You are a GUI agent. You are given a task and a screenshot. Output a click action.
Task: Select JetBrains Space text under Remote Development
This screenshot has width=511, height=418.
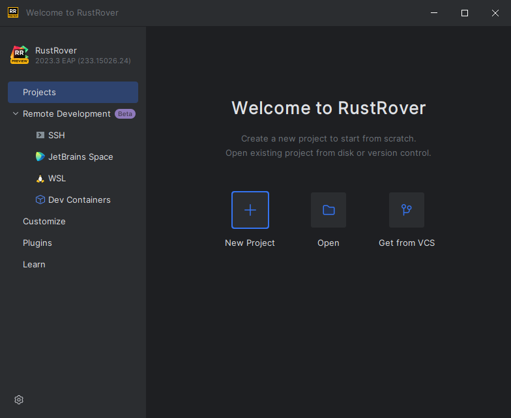[81, 157]
